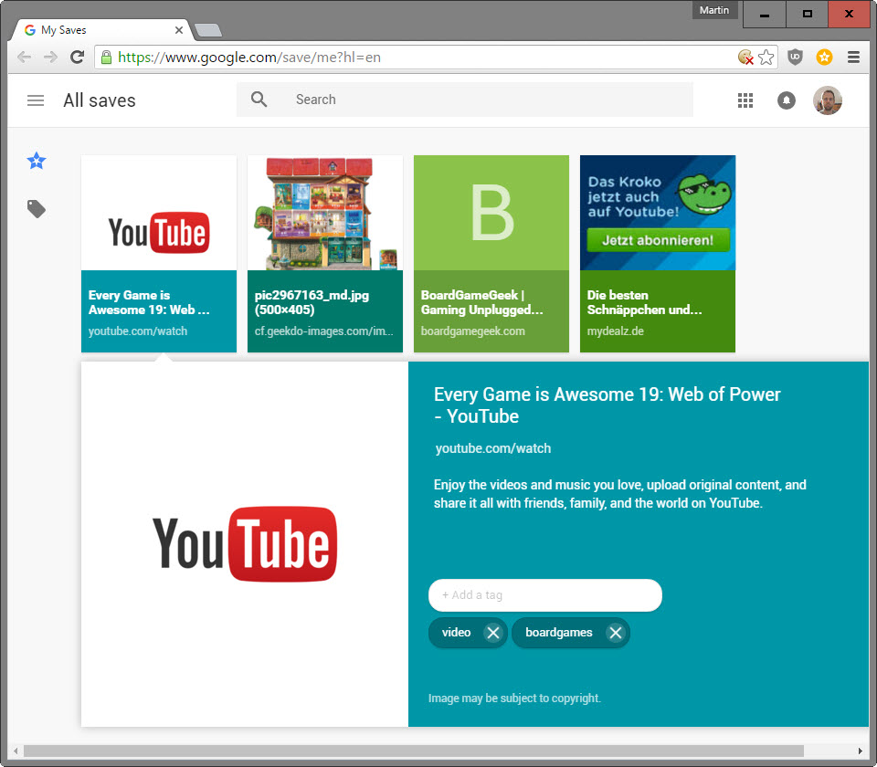Click the mydealz.de URL text
This screenshot has width=877, height=767.
point(615,331)
